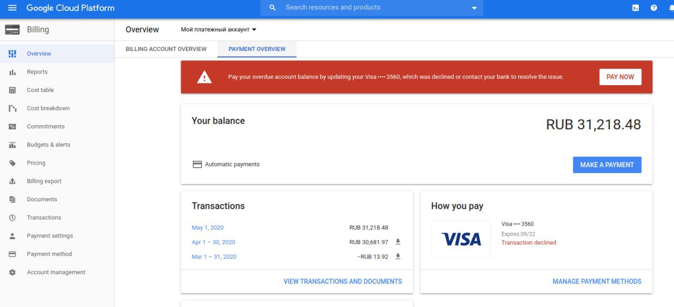Click the VISA card logo thumbnail
Image resolution: width=674 pixels, height=307 pixels.
[461, 239]
